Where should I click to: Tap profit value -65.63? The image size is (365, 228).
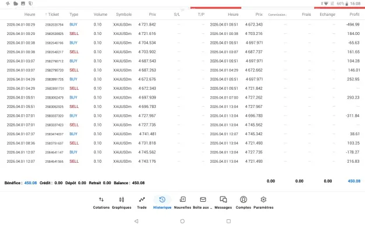click(353, 43)
